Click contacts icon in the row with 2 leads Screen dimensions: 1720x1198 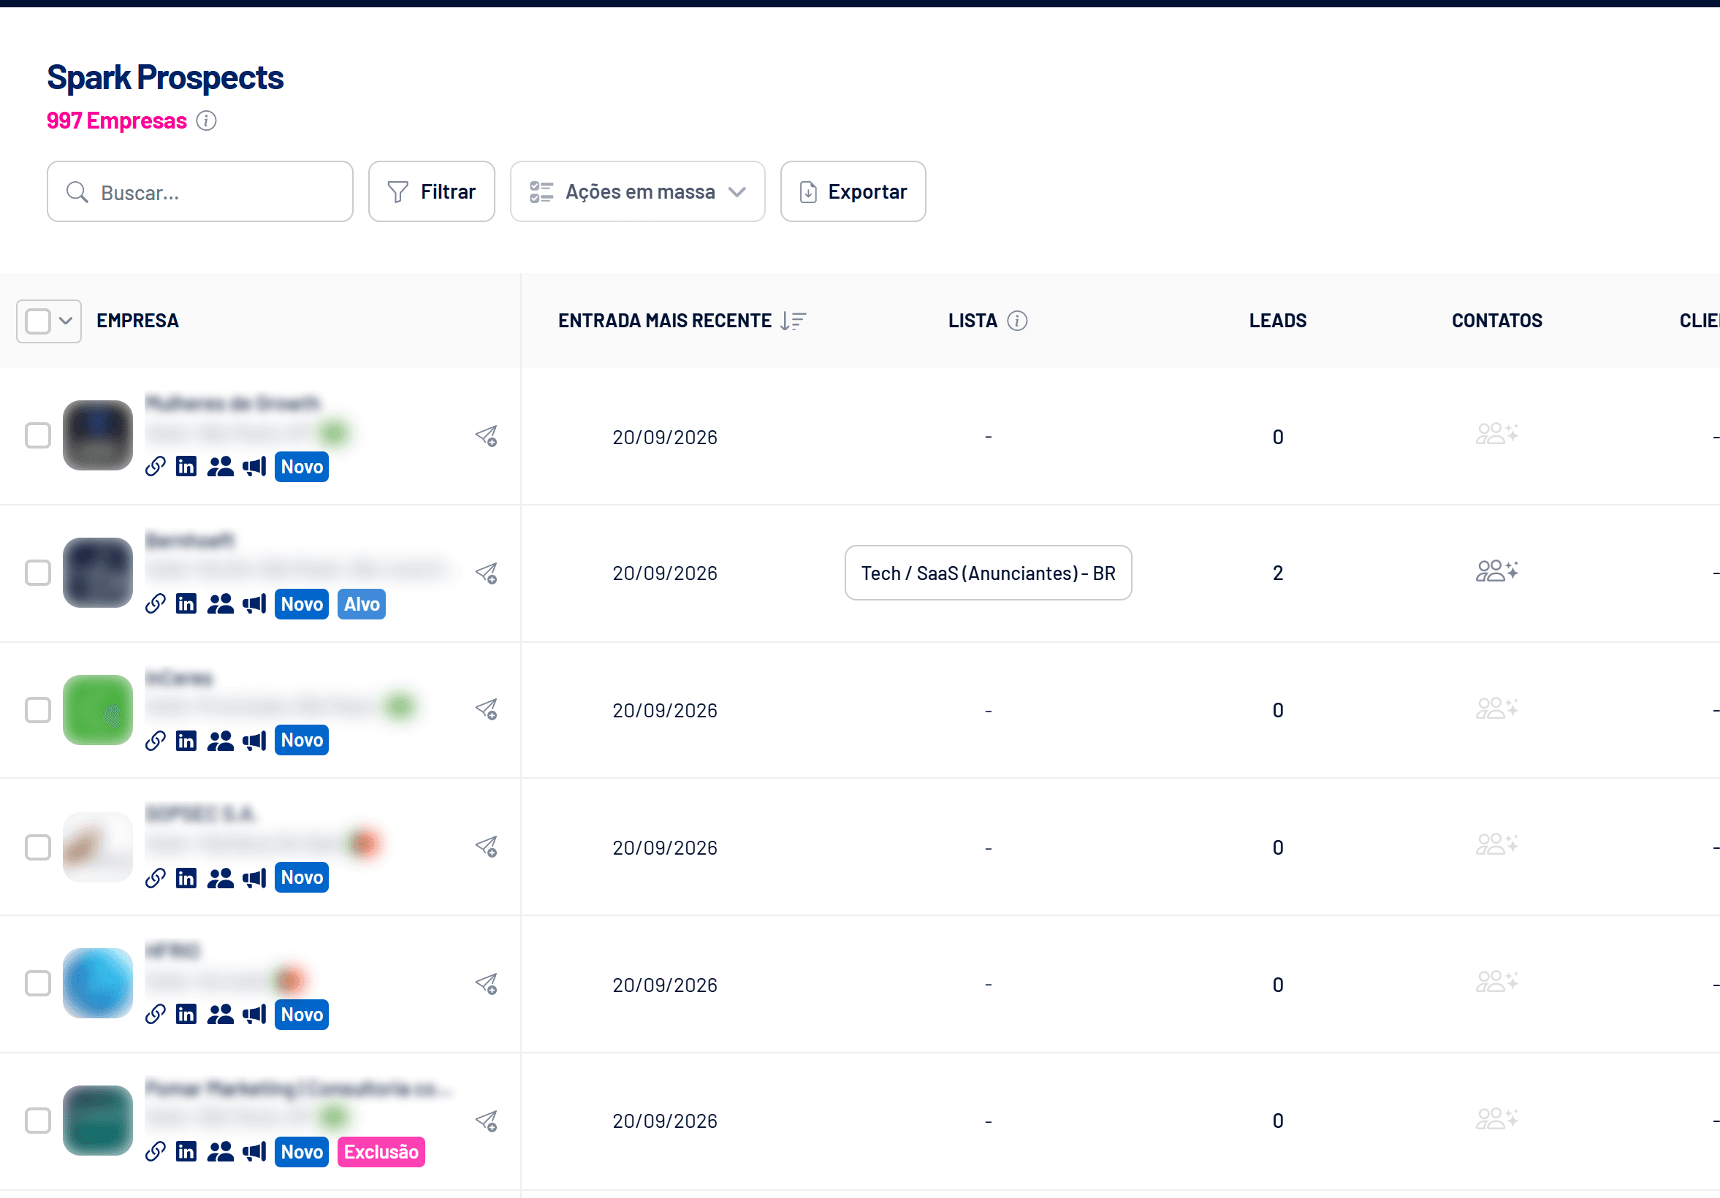pyautogui.click(x=1496, y=571)
